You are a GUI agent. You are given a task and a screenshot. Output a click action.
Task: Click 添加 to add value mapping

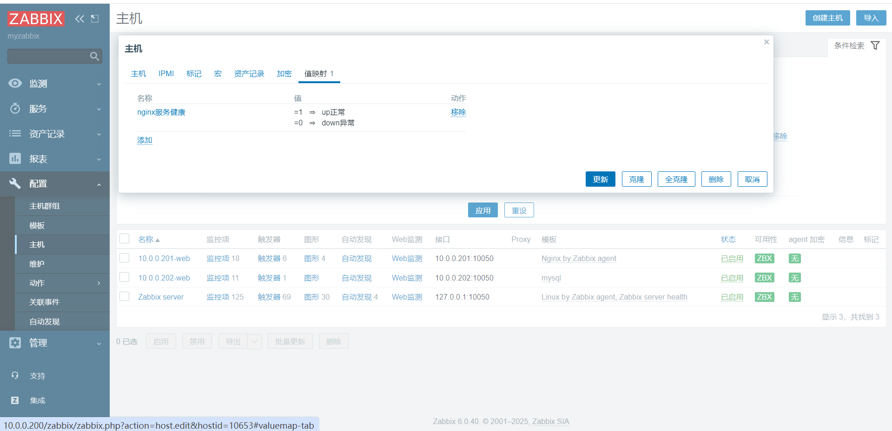pyautogui.click(x=145, y=140)
